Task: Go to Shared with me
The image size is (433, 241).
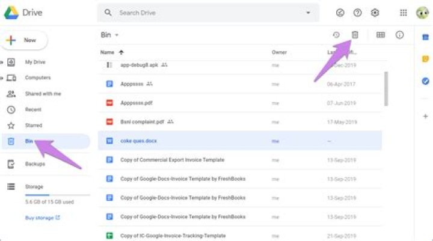Action: [x=42, y=94]
